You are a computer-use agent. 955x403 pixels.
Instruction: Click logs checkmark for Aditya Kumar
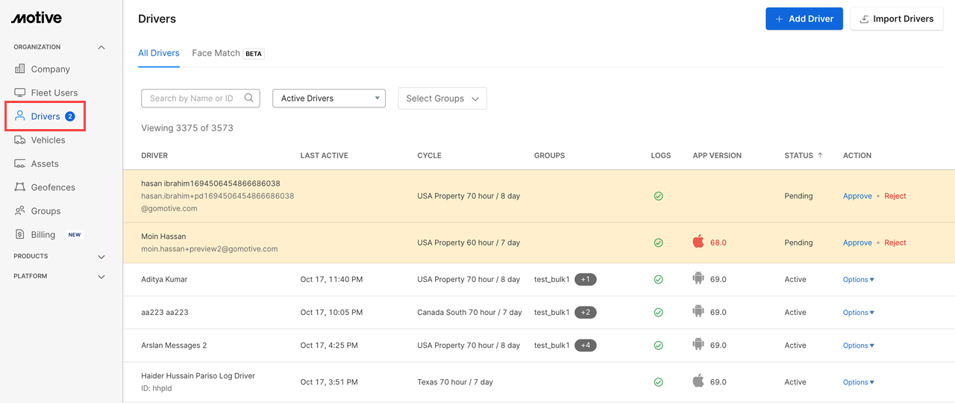click(658, 280)
